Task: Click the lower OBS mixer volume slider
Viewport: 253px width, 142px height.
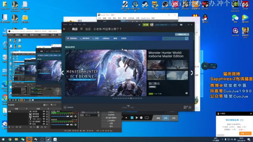Action: coord(60,124)
